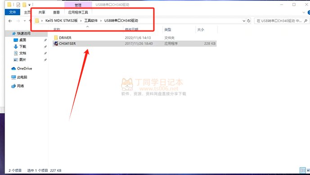
Task: Sort by 类型 column header
Action: [168, 30]
